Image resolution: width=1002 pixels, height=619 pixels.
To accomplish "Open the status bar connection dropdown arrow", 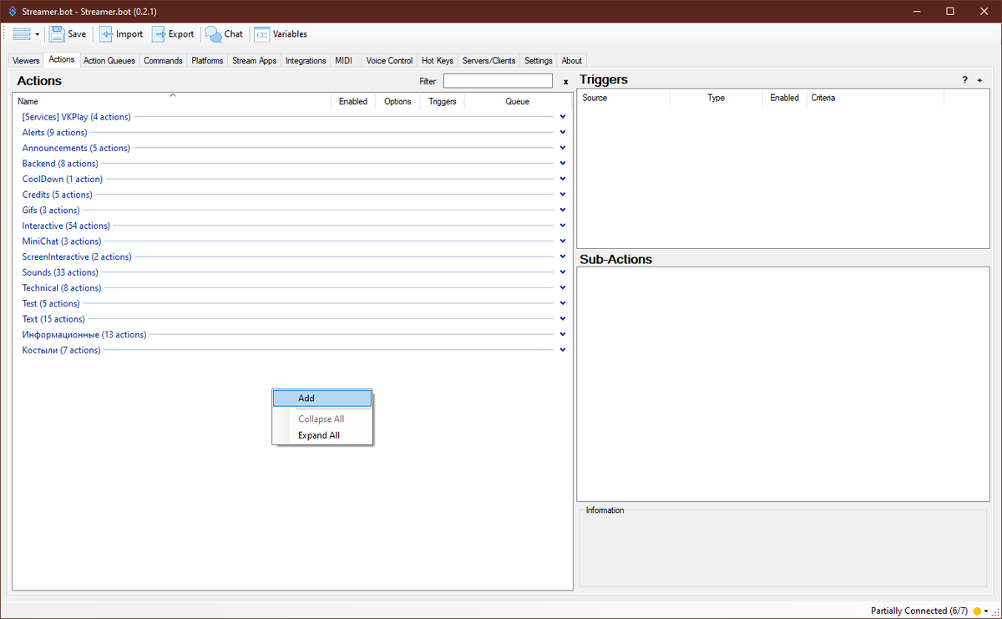I will coord(987,611).
